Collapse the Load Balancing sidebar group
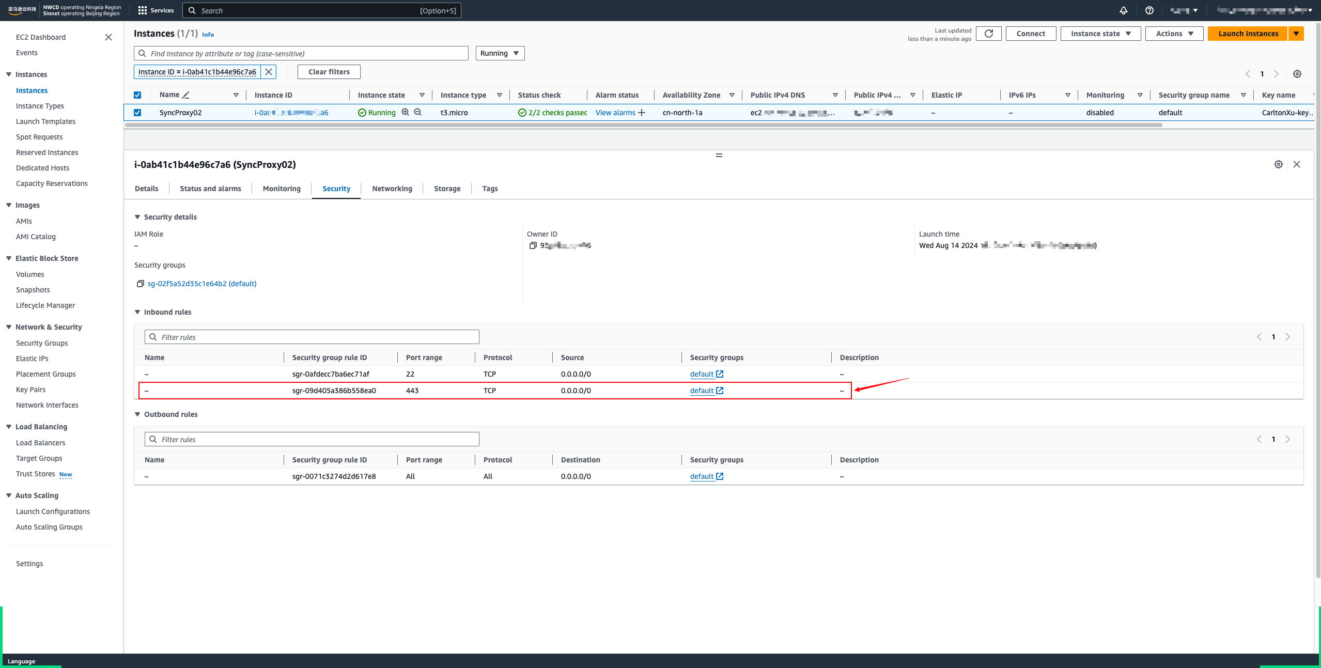This screenshot has width=1321, height=668. [9, 427]
